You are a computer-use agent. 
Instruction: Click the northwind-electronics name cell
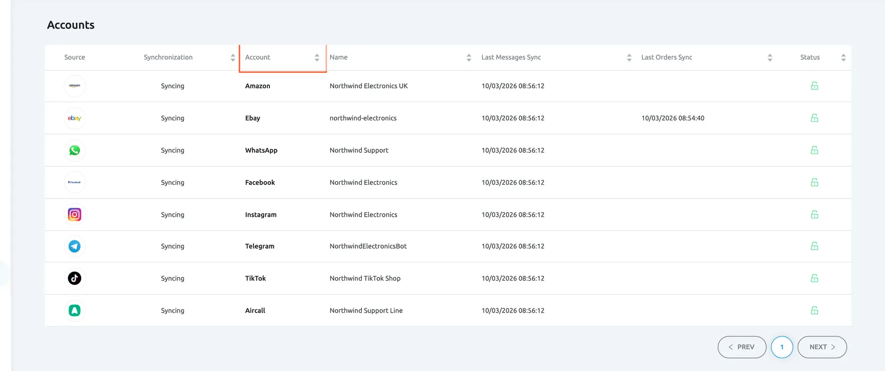click(363, 118)
